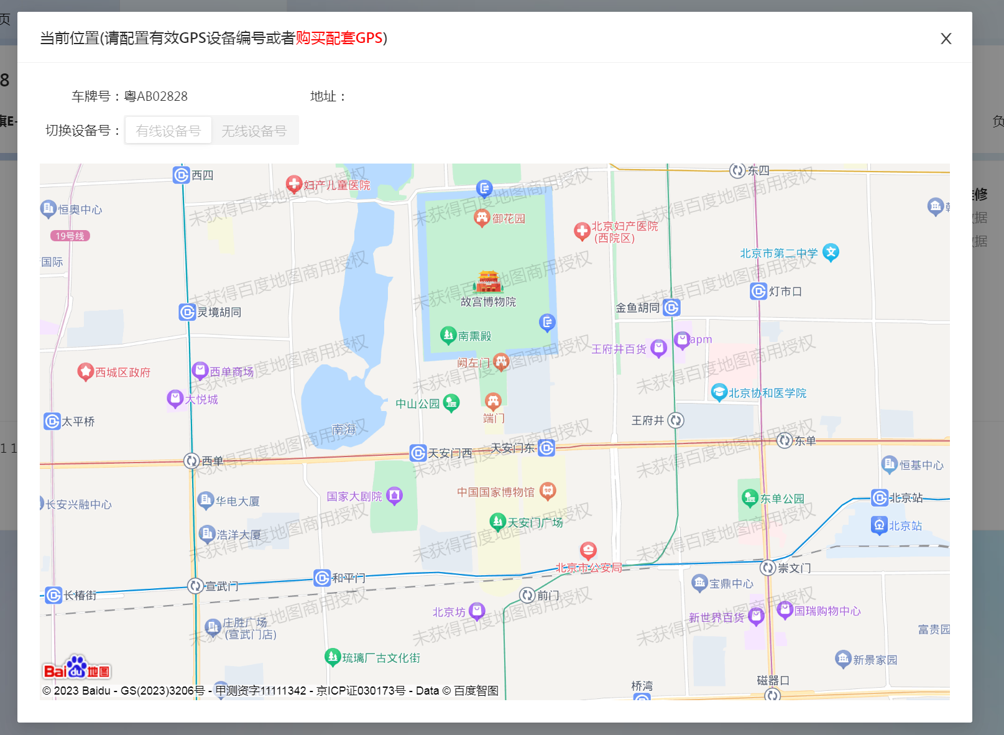This screenshot has width=1004, height=735.
Task: Click the 妇产儿童医院 hospital marker
Action: coord(293,184)
